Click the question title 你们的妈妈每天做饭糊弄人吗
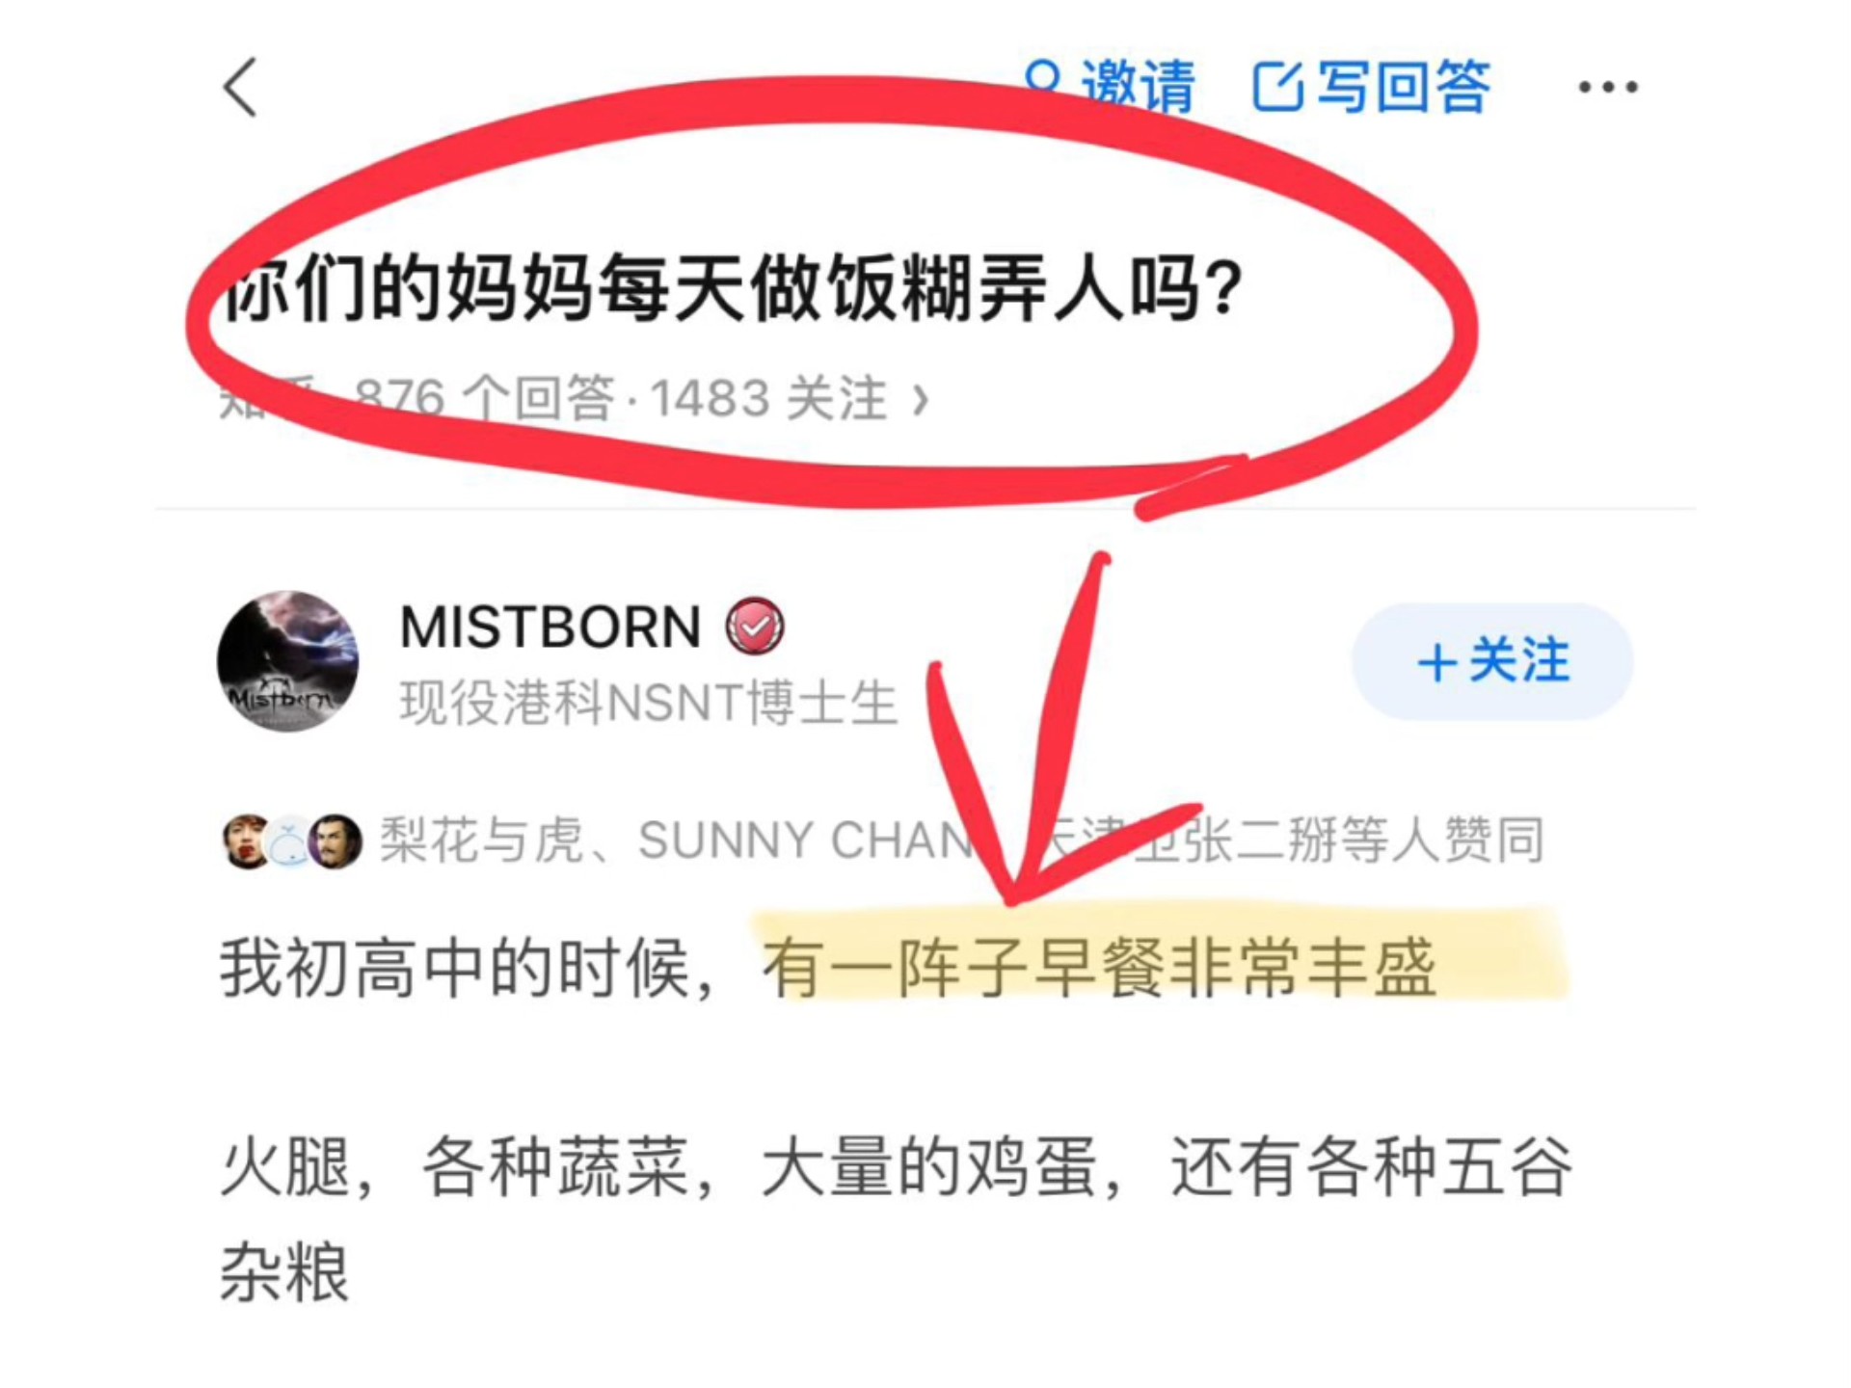1851x1388 pixels. (733, 287)
